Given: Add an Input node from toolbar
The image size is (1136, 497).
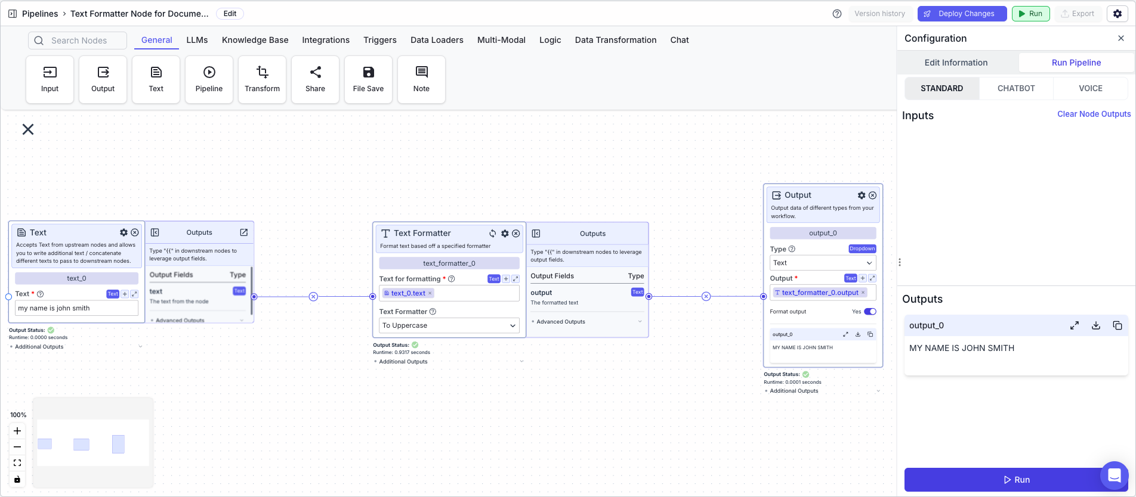Looking at the screenshot, I should 50,79.
